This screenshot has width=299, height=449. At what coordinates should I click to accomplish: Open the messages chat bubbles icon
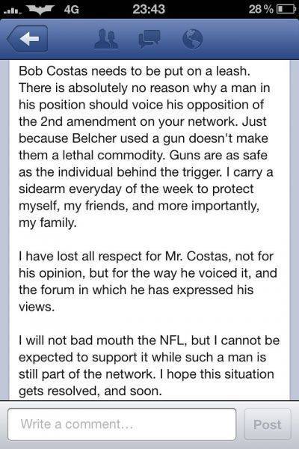(x=149, y=39)
